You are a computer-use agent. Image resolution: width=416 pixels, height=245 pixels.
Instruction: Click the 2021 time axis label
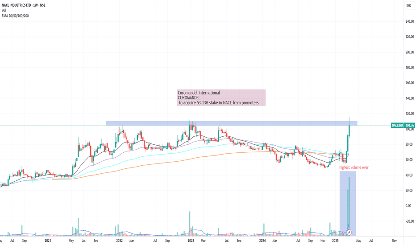48,241
